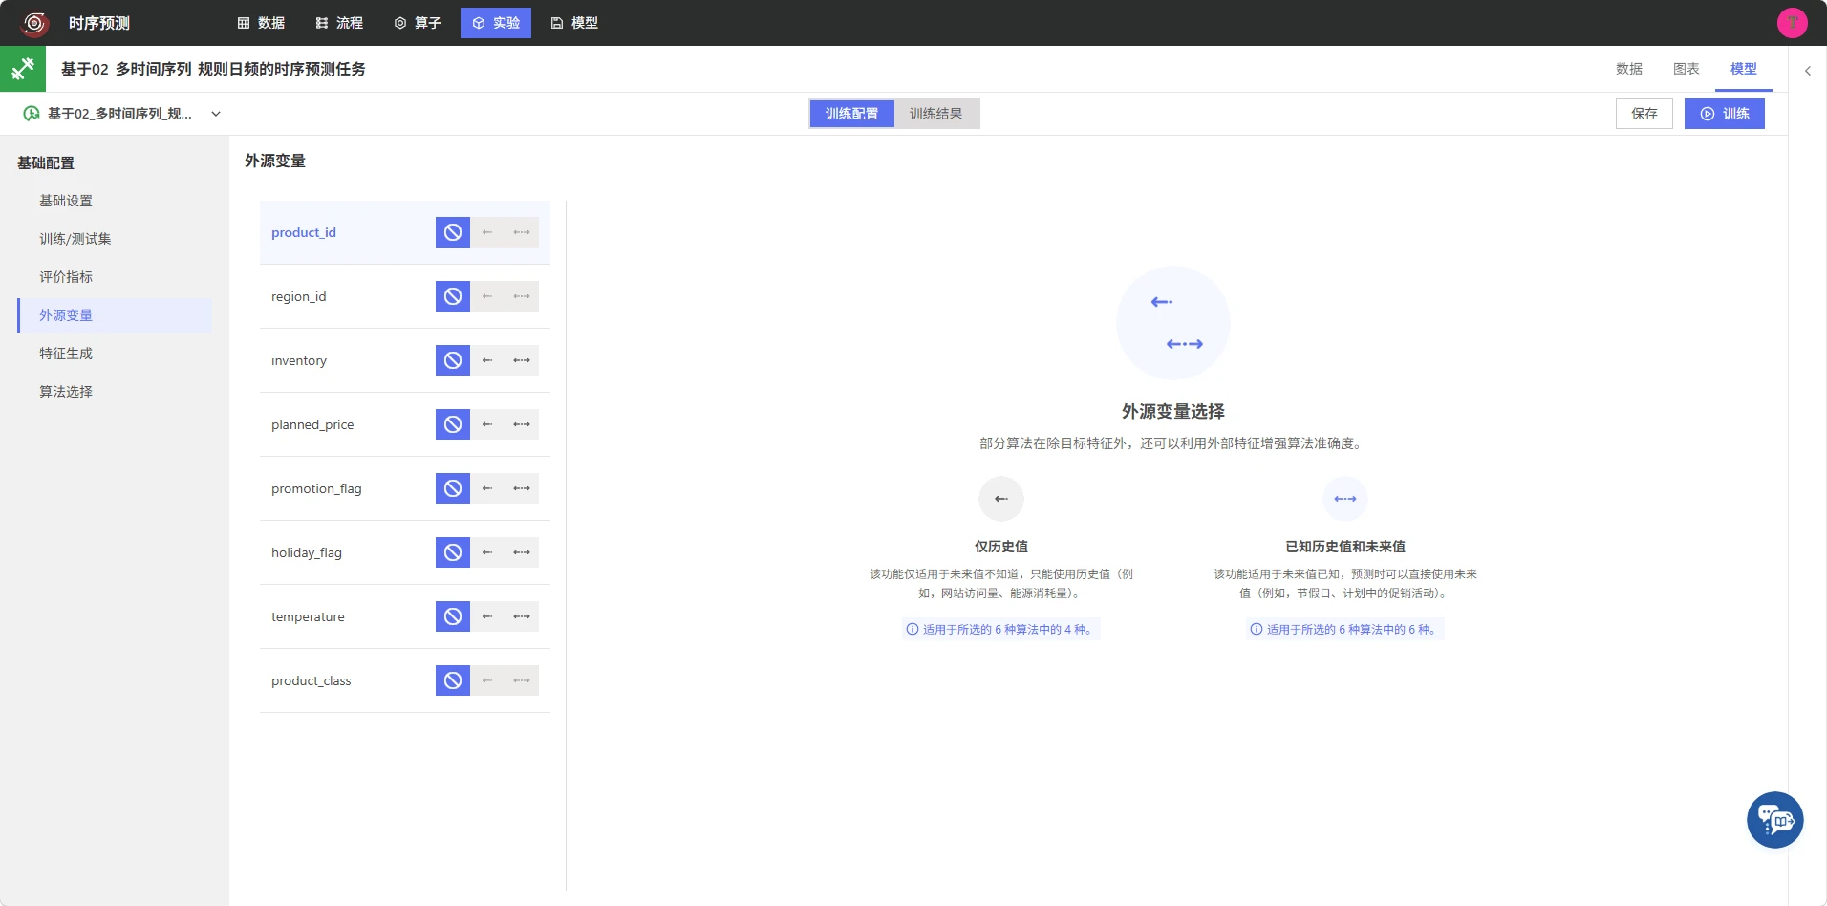Screen dimensions: 1827x906
Task: Set planned_price to history-and-future arrow
Action: (x=522, y=424)
